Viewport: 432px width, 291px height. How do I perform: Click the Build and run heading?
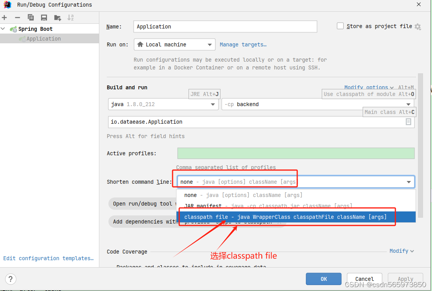[x=127, y=87]
